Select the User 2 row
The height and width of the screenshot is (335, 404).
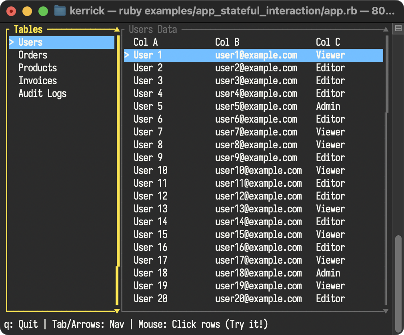click(x=254, y=68)
